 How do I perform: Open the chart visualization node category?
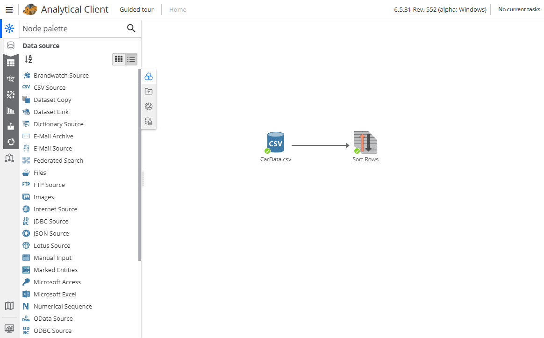pyautogui.click(x=10, y=110)
